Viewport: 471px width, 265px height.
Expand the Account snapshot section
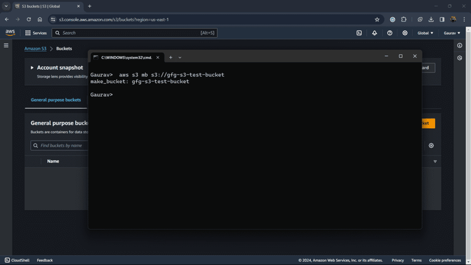tap(32, 67)
